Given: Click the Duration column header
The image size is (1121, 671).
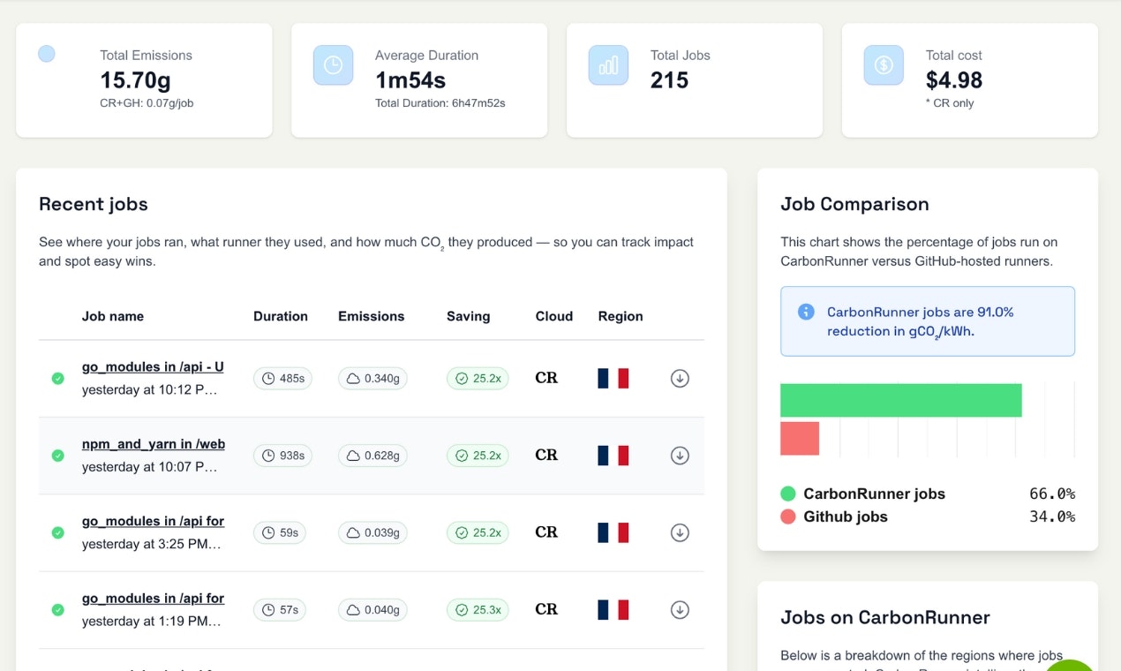Looking at the screenshot, I should (x=281, y=316).
